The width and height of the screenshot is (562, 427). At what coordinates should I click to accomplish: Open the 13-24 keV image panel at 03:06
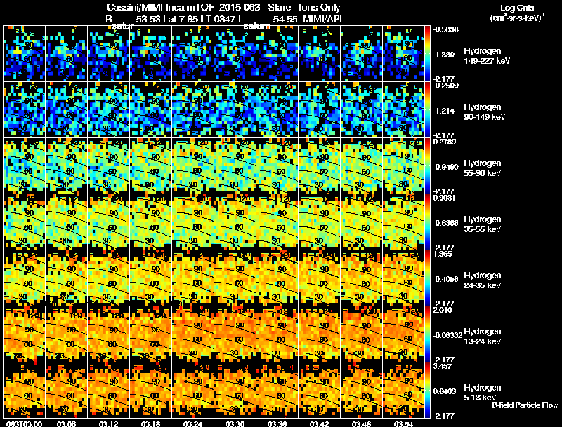(x=66, y=334)
